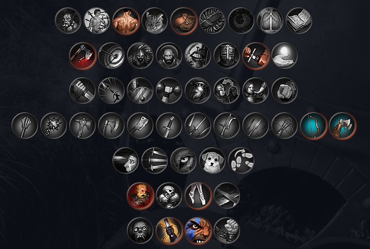Image resolution: width=370 pixels, height=249 pixels.
Task: Pick the bullseye target perk icon
Action: click(x=111, y=56)
